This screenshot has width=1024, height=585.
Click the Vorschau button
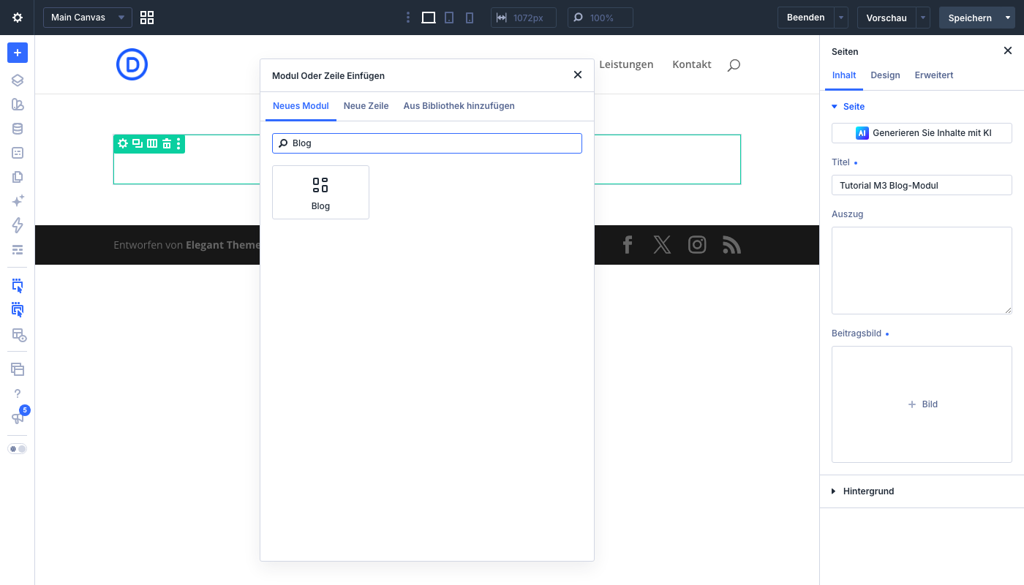[x=886, y=18]
